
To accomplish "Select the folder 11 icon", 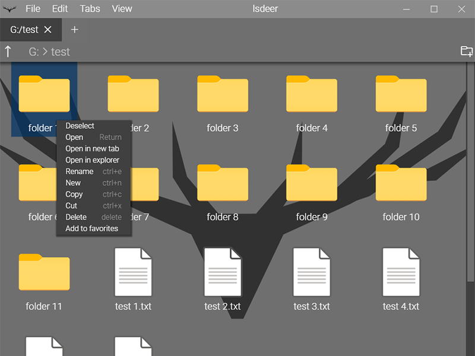I will [44, 272].
